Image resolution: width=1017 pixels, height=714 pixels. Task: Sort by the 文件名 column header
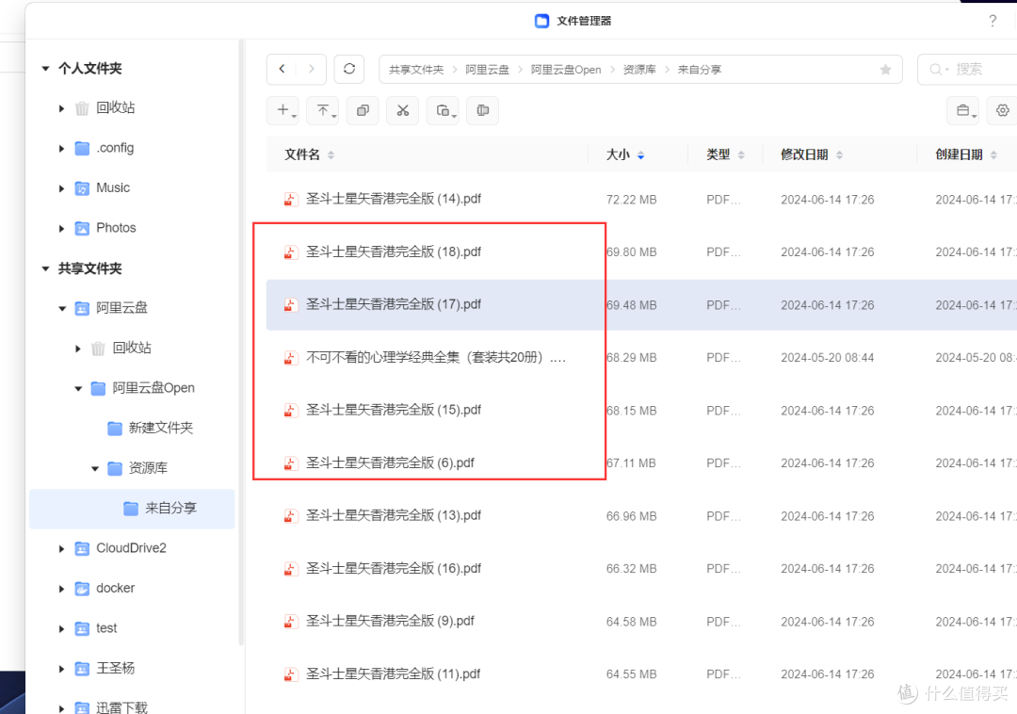tap(310, 154)
